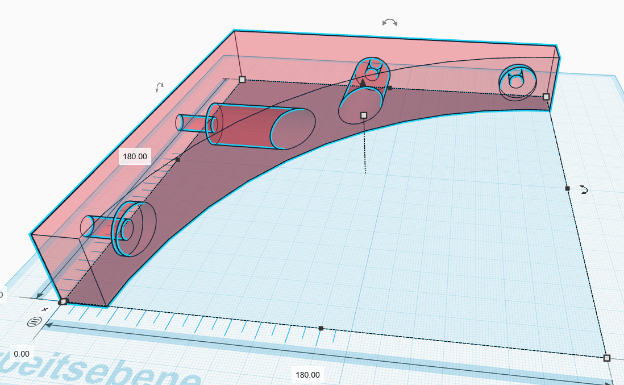Select the tilted cylinder hole beneath the black cone
Viewport: 624px width, 385px height.
coord(364,91)
